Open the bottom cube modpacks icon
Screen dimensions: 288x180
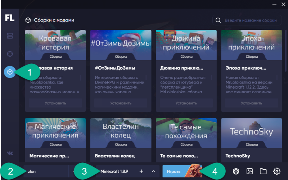tap(236, 171)
